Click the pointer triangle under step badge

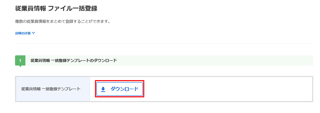tap(20, 66)
